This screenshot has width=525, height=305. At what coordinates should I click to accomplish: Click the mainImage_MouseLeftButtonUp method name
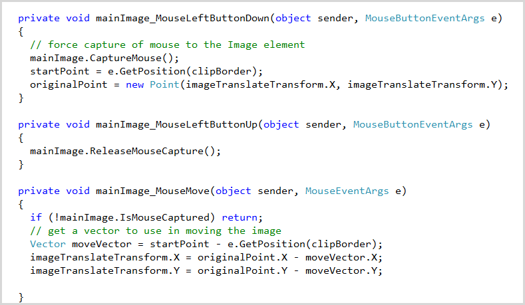tap(176, 124)
